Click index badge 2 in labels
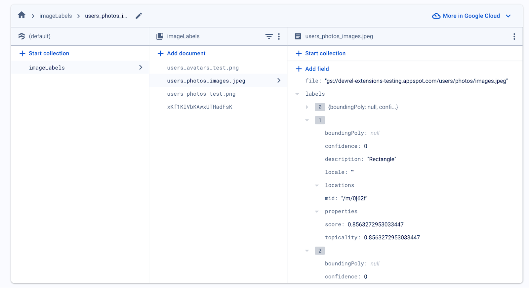 320,251
